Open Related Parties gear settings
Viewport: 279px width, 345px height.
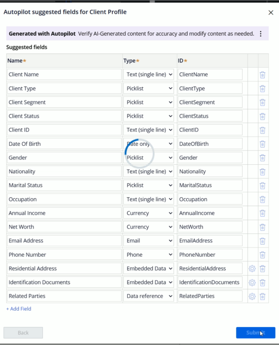pyautogui.click(x=252, y=296)
